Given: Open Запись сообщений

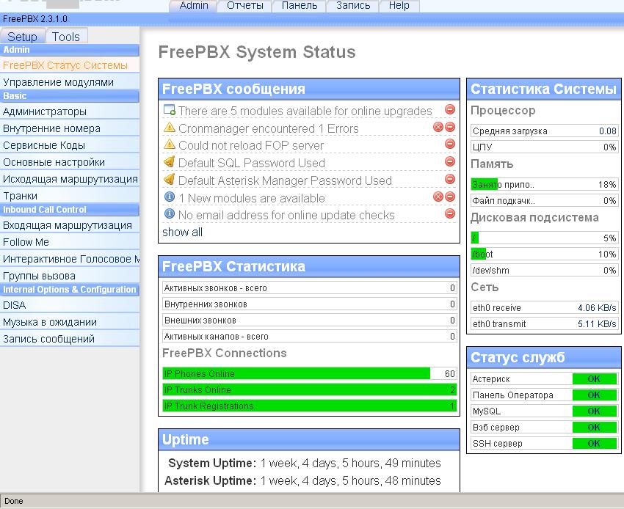Looking at the screenshot, I should tap(70, 339).
